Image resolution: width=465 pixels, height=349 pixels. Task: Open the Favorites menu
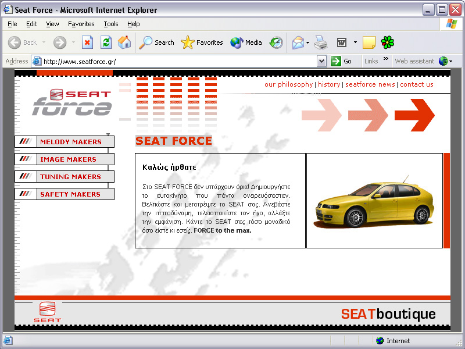coord(81,24)
